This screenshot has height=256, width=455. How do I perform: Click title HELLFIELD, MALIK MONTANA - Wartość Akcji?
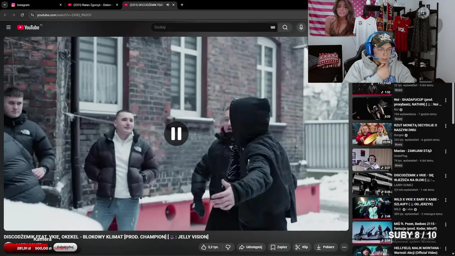coord(417,250)
